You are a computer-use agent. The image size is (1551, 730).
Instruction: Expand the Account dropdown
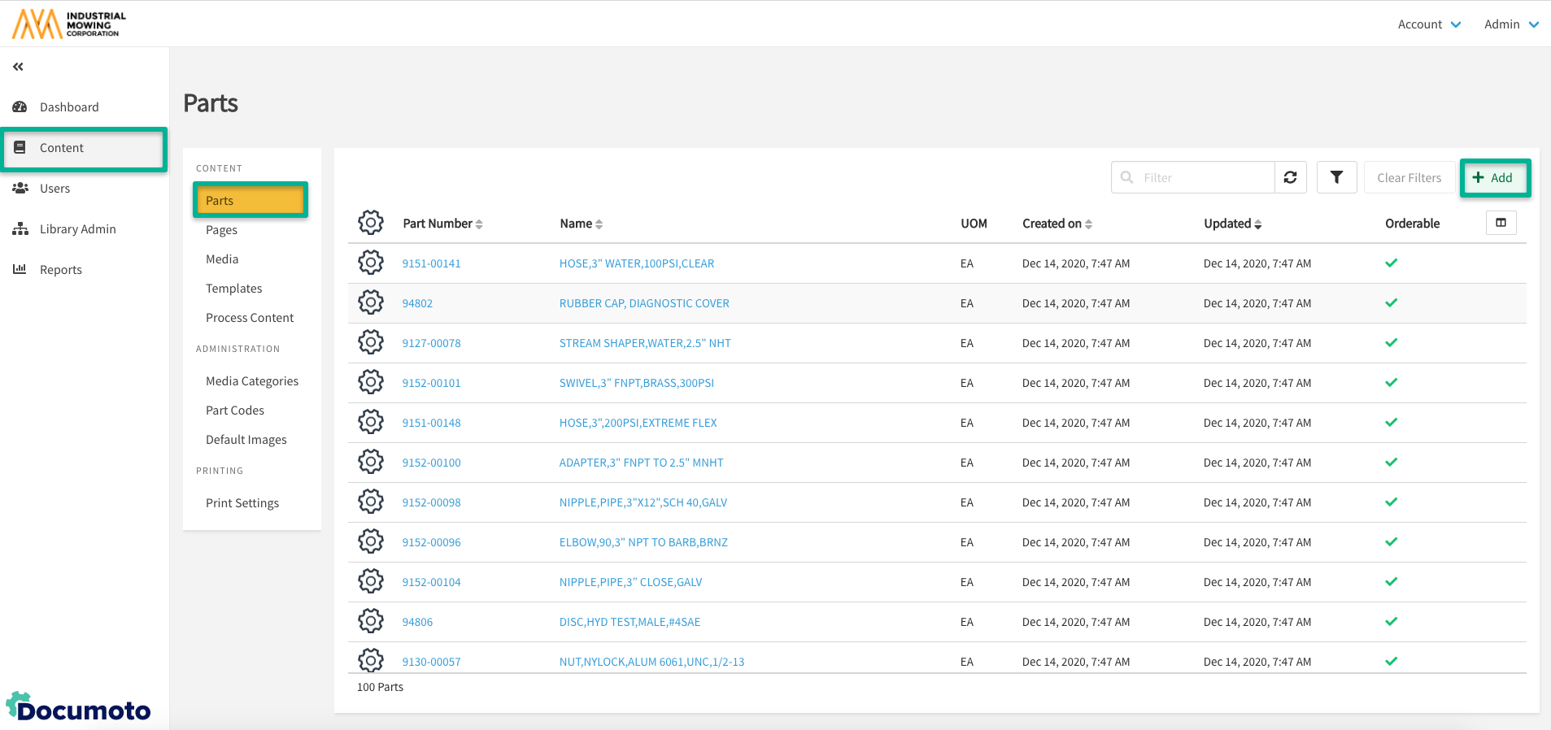(1428, 24)
